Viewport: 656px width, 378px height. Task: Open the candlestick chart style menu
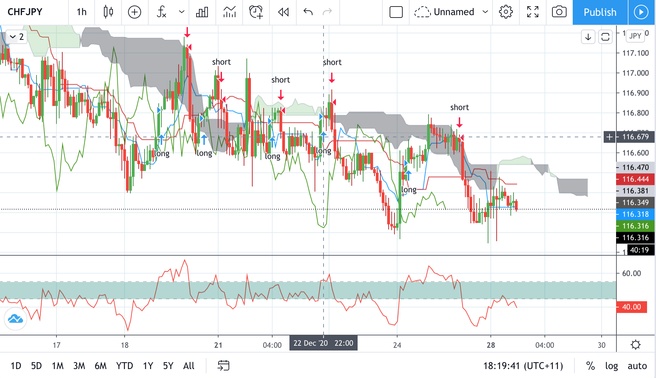click(108, 12)
